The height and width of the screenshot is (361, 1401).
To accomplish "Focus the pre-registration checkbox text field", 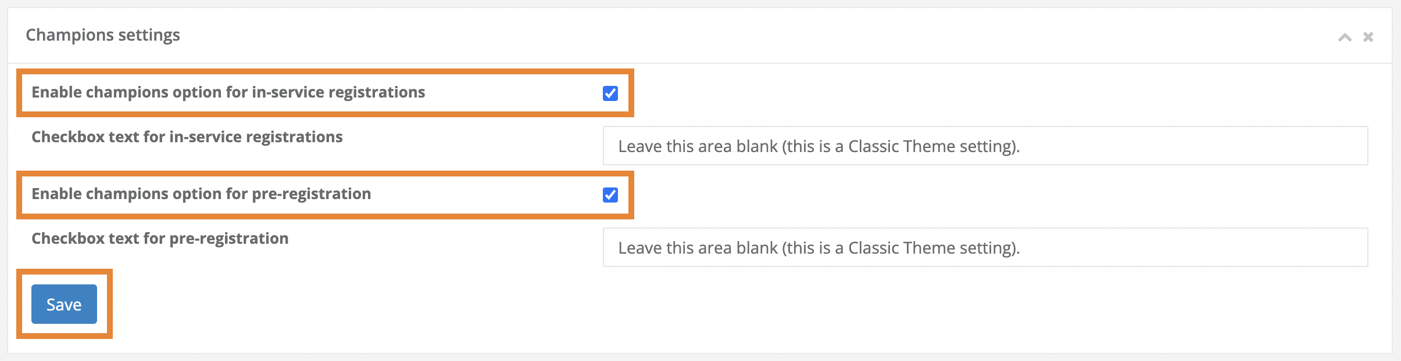I will coord(985,248).
